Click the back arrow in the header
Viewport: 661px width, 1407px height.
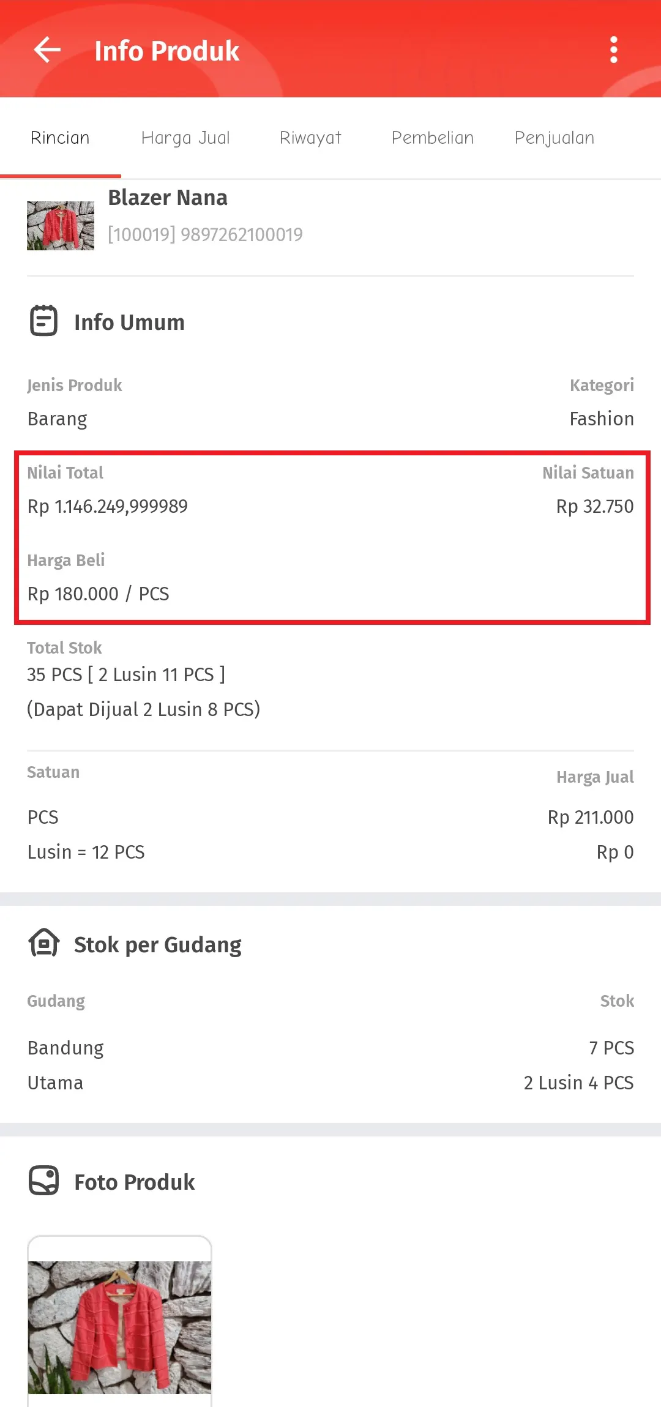click(x=46, y=50)
